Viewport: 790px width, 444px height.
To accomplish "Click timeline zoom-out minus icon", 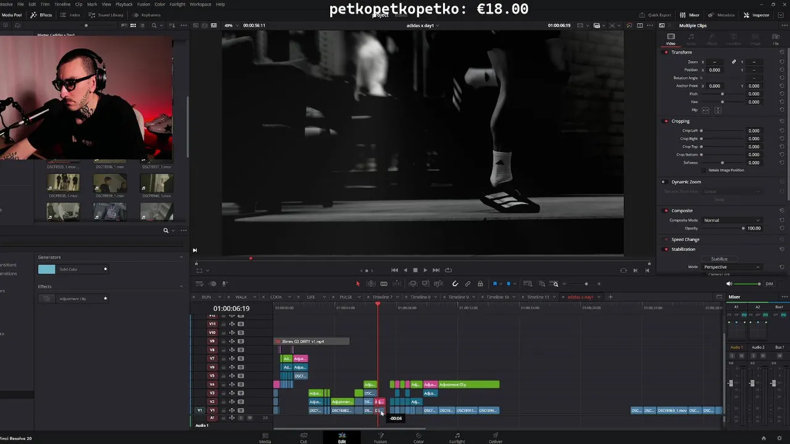I will 565,284.
